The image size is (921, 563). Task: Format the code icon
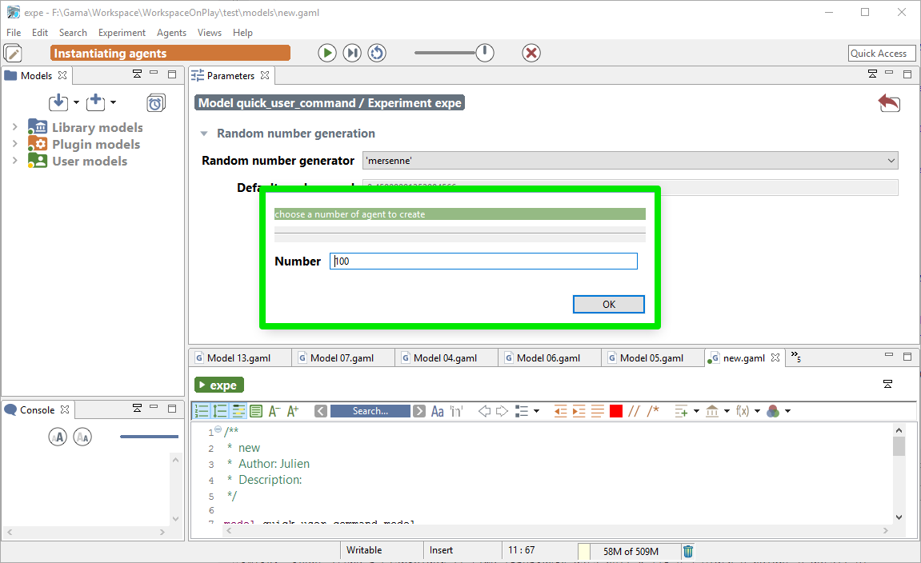click(598, 411)
